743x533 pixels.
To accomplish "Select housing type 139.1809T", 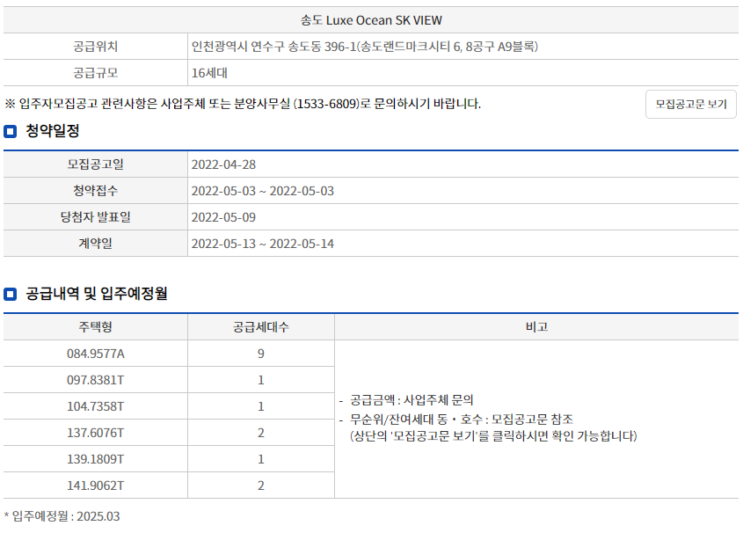I will point(95,459).
